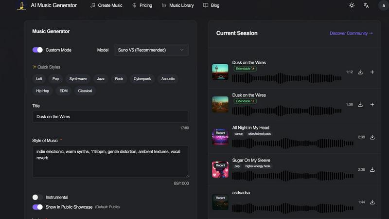Viewport: 389px width, 219px height.
Task: Click the '17/80' title character counter
Action: [184, 128]
